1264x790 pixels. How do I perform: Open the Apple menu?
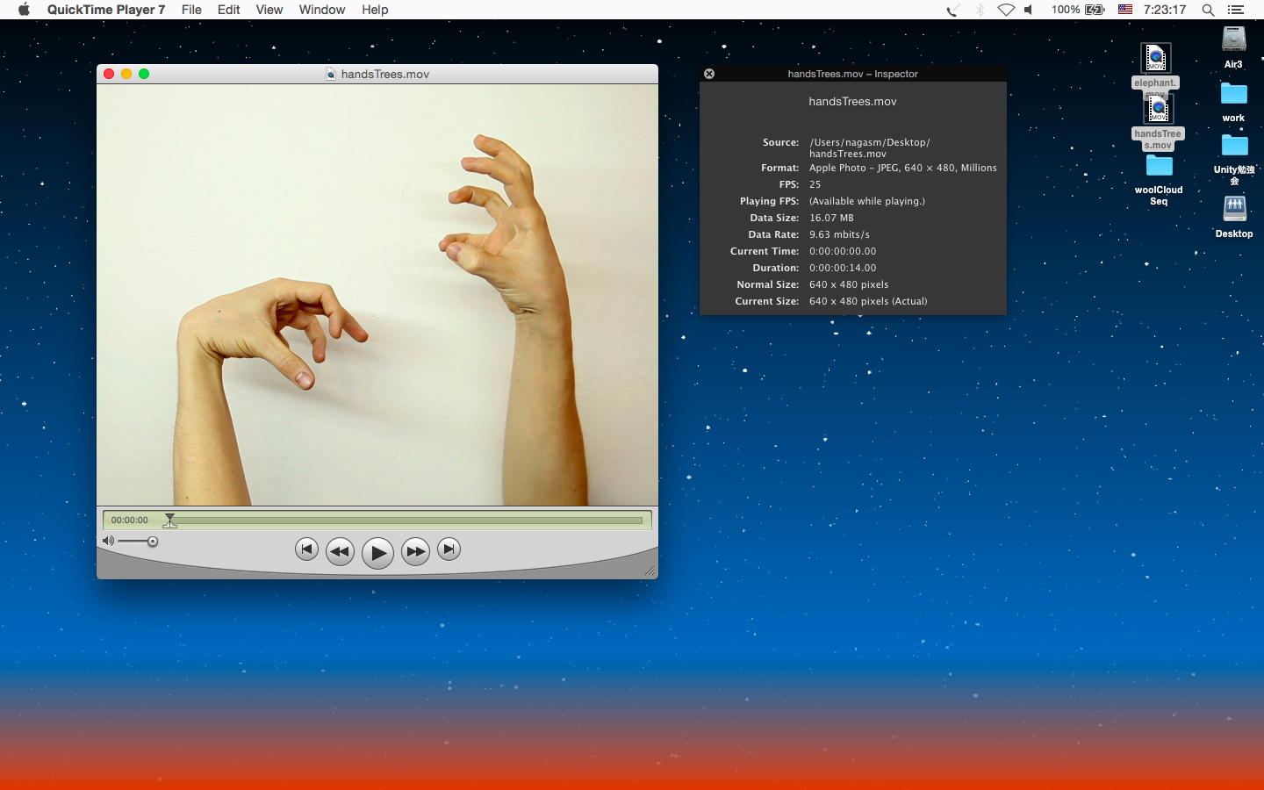(24, 10)
